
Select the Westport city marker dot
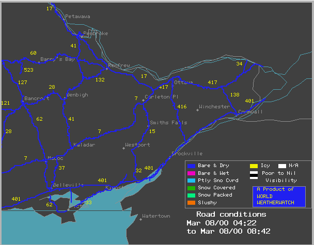click(x=123, y=148)
